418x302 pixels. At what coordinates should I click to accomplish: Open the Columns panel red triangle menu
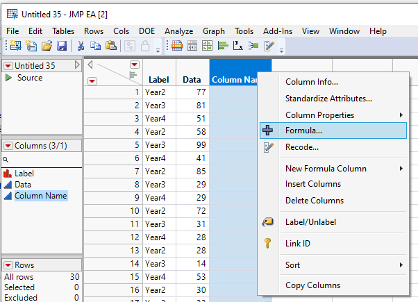[8, 146]
